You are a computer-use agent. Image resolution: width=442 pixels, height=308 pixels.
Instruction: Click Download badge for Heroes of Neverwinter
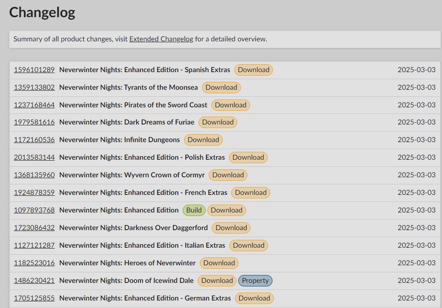[x=219, y=263]
